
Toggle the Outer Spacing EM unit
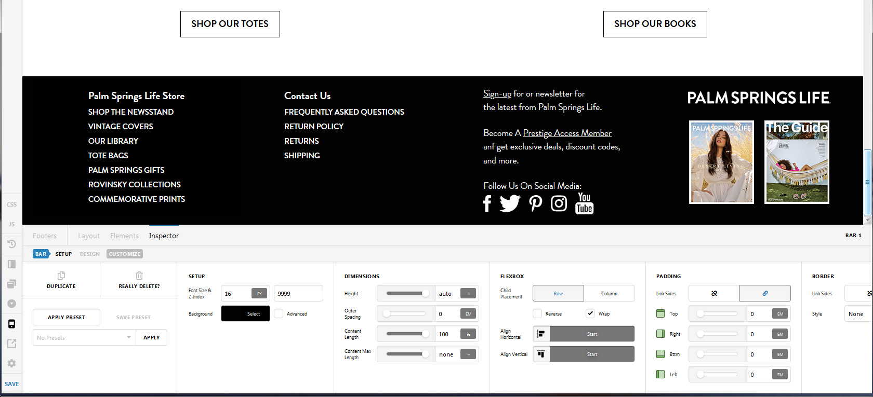(x=468, y=314)
